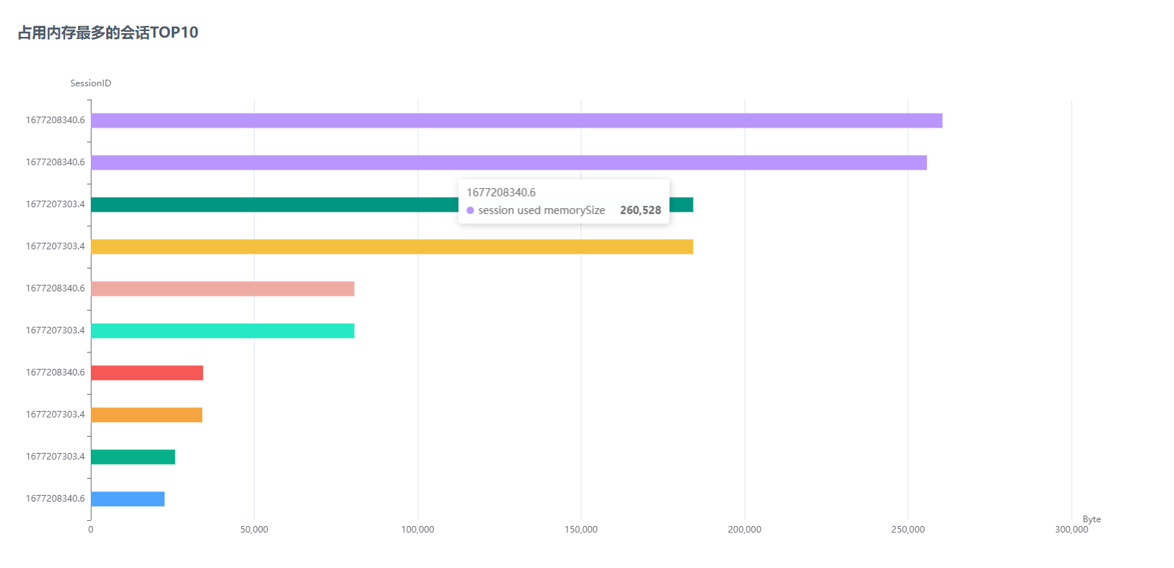This screenshot has width=1174, height=568.
Task: Select the yellow bar in the chart
Action: coord(392,246)
